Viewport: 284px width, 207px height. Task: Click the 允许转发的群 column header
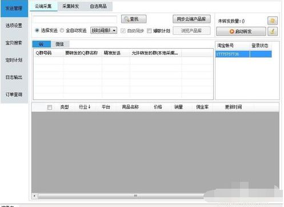155,53
